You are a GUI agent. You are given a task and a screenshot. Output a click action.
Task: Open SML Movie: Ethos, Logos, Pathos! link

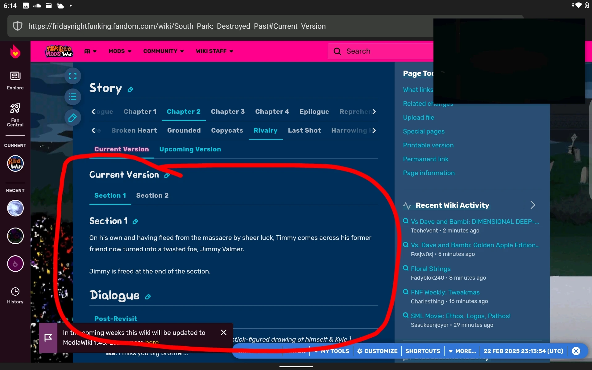point(461,316)
